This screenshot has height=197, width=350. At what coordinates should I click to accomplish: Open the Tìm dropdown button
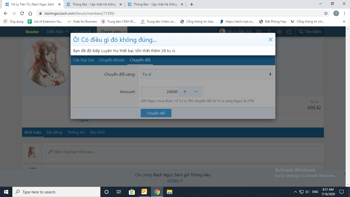tap(84, 121)
